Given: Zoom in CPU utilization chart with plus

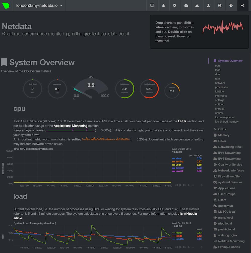Looking at the screenshot, I should [189, 185].
